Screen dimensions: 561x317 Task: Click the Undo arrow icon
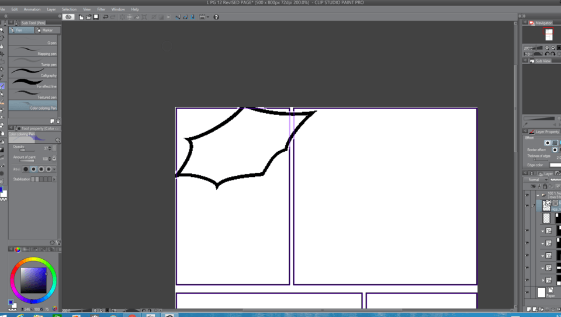click(105, 17)
